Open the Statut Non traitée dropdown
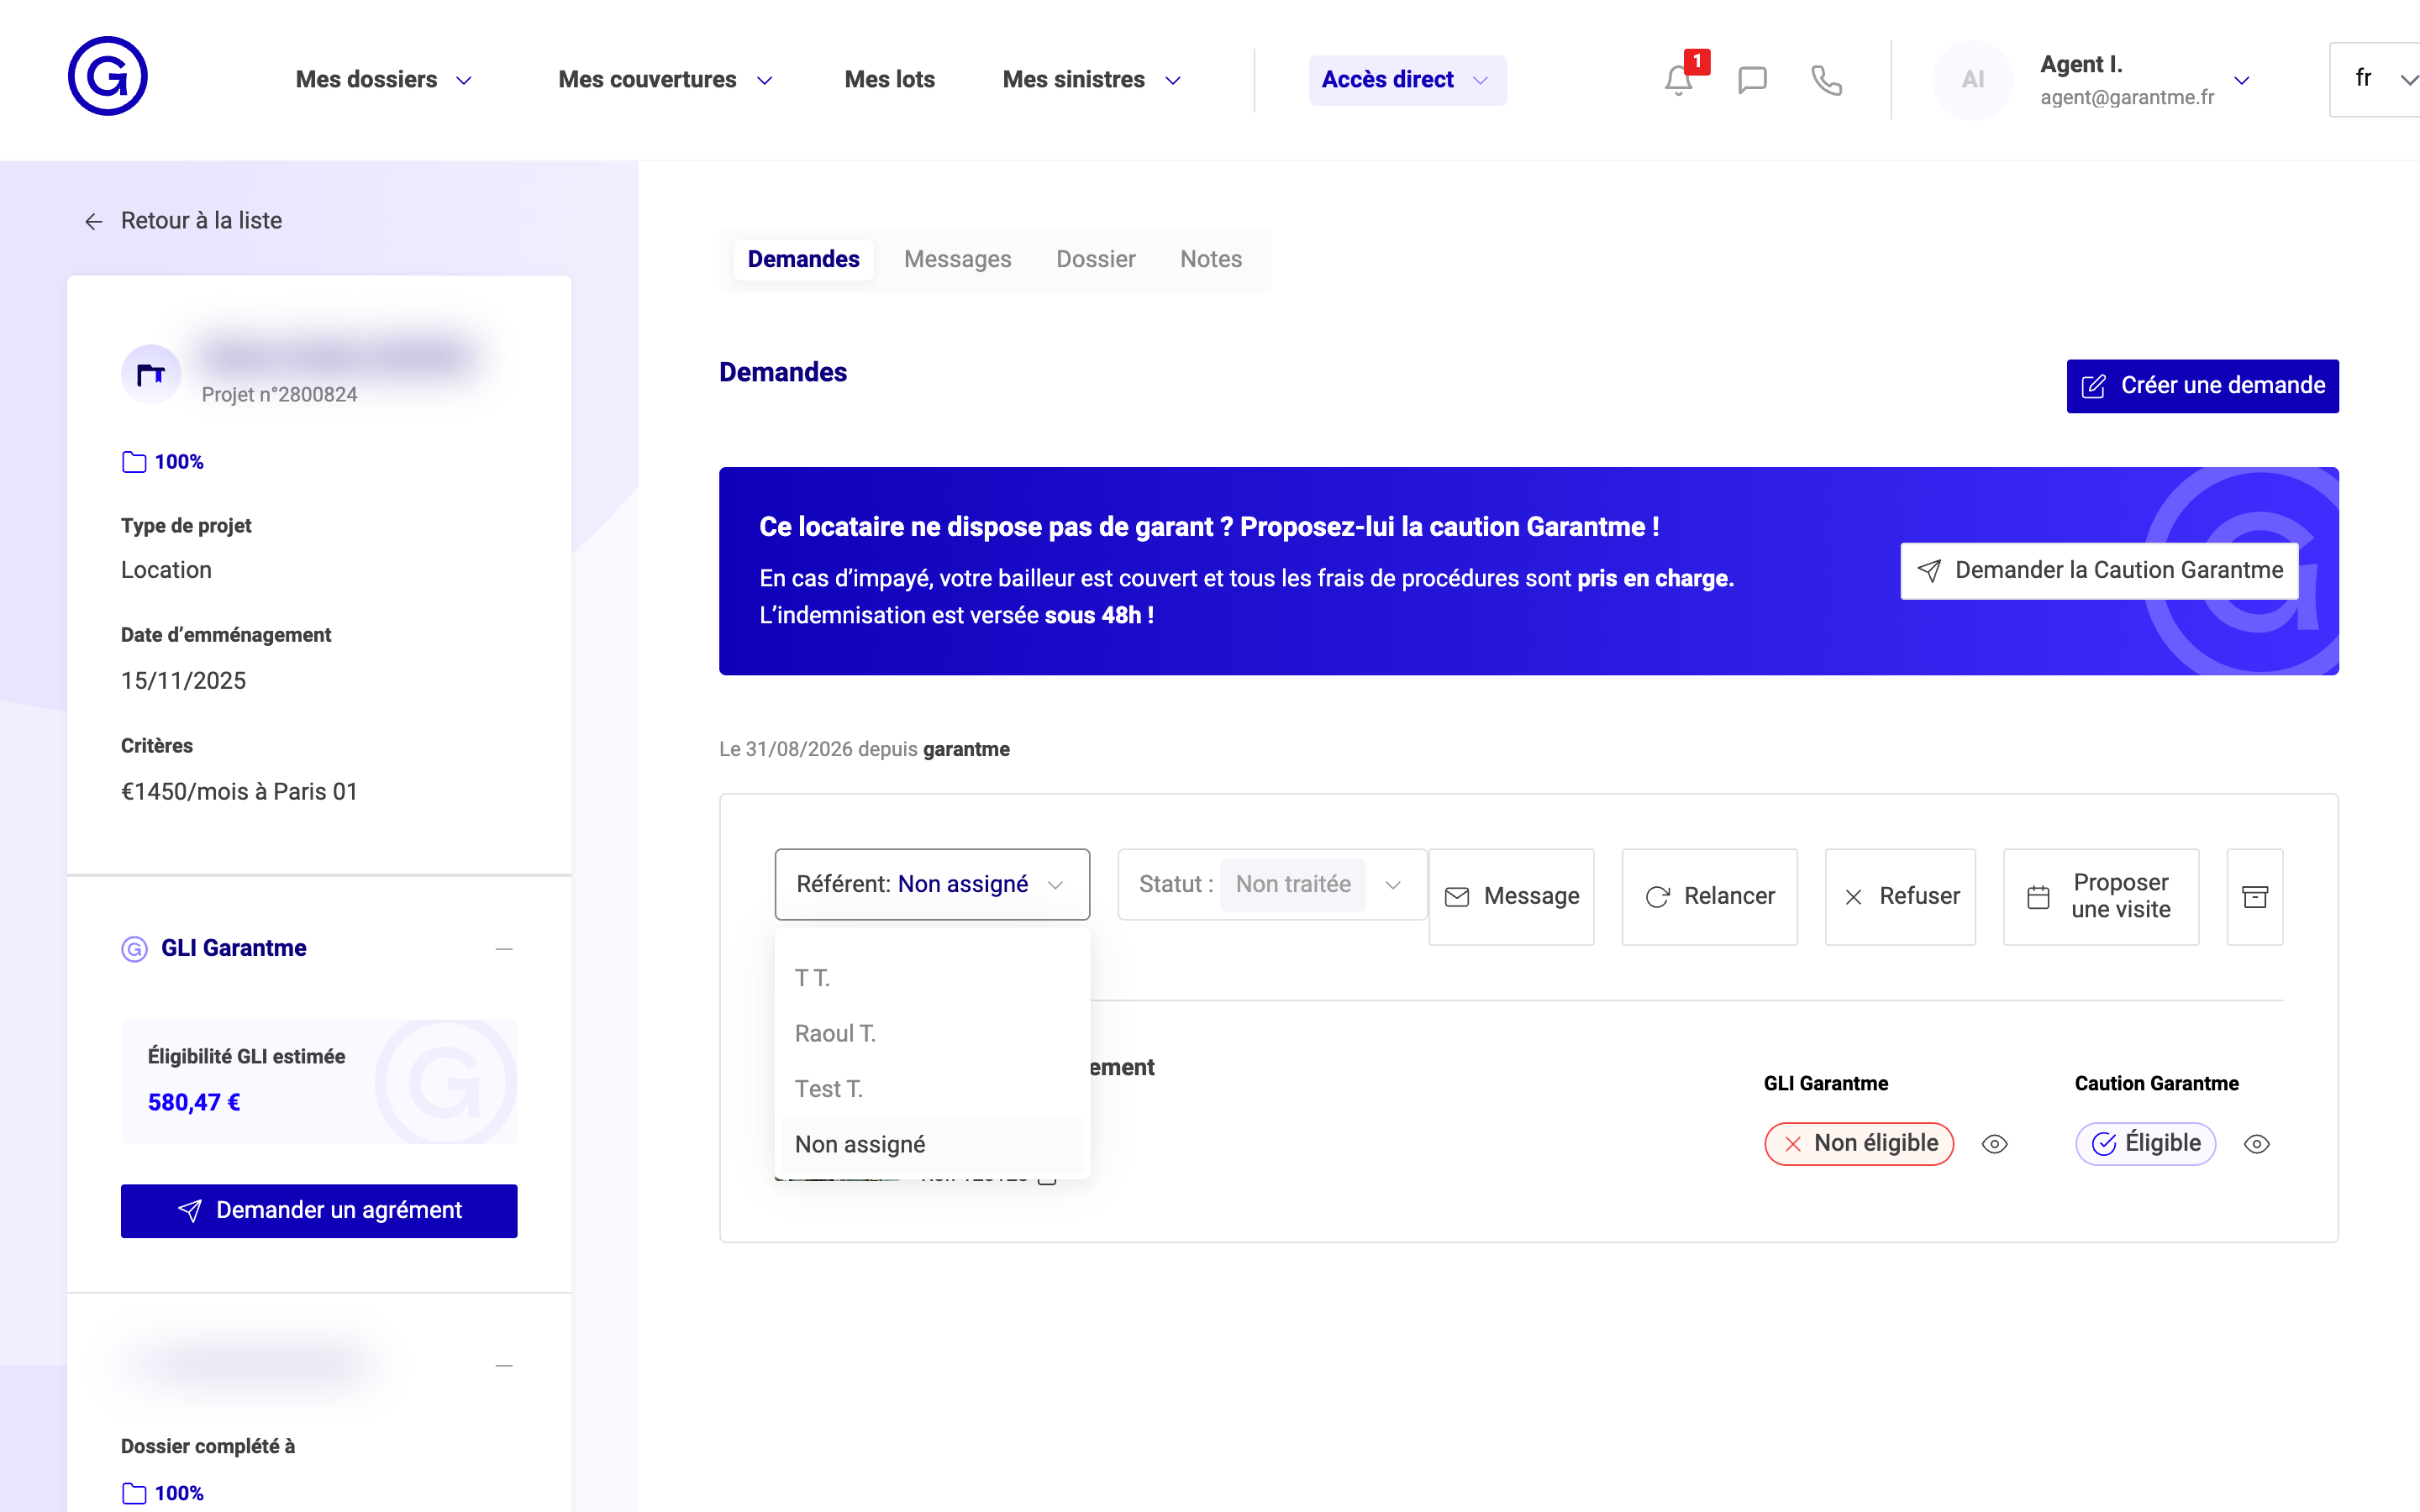2420x1512 pixels. [1272, 884]
